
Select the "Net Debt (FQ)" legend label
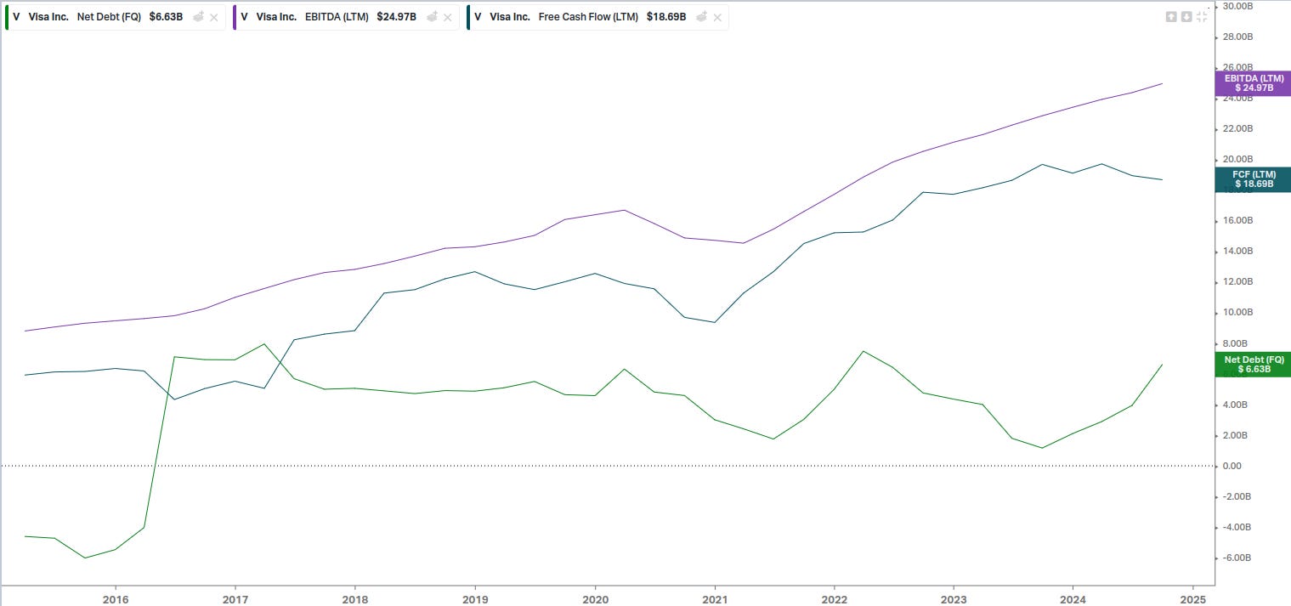(109, 17)
